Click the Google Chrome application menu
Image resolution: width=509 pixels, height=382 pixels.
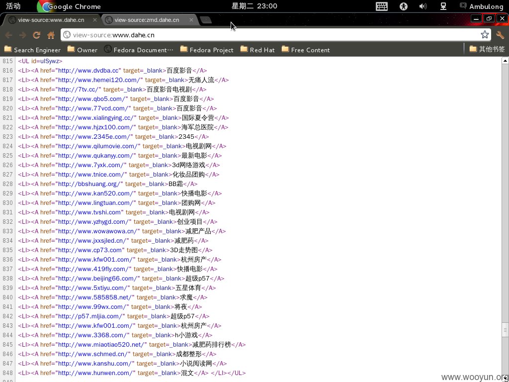69,6
